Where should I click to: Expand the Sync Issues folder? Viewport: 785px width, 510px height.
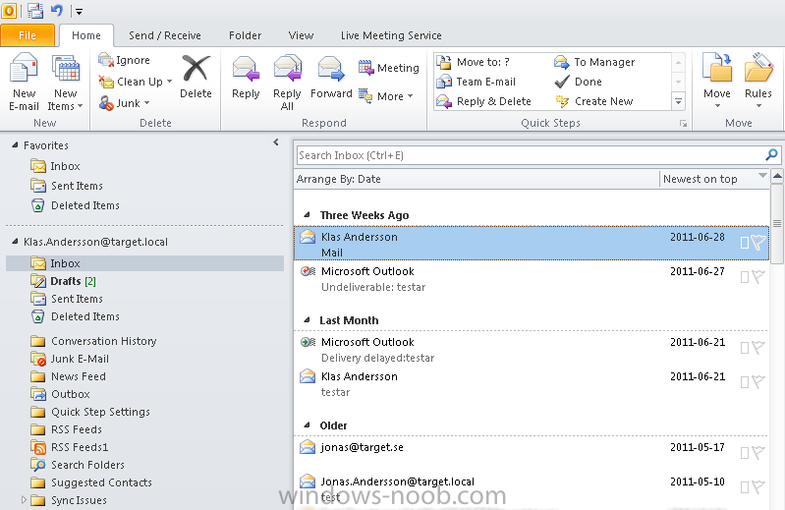coord(25,500)
